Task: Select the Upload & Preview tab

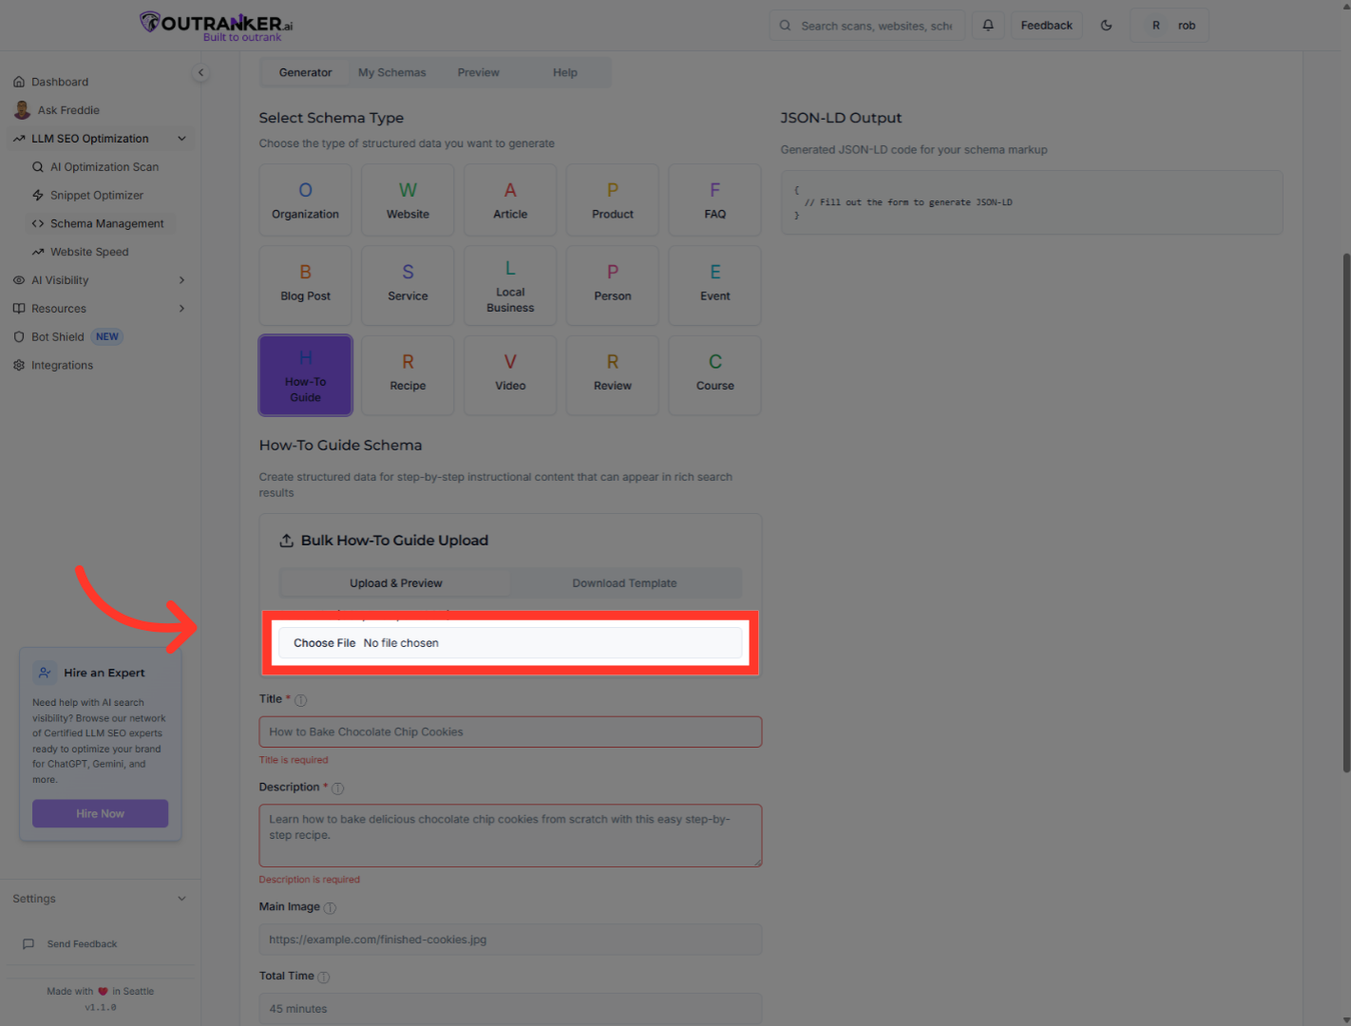Action: pyautogui.click(x=395, y=583)
